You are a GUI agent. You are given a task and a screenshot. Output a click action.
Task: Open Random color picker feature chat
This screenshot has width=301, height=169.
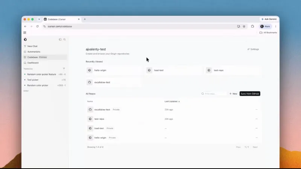point(45,74)
